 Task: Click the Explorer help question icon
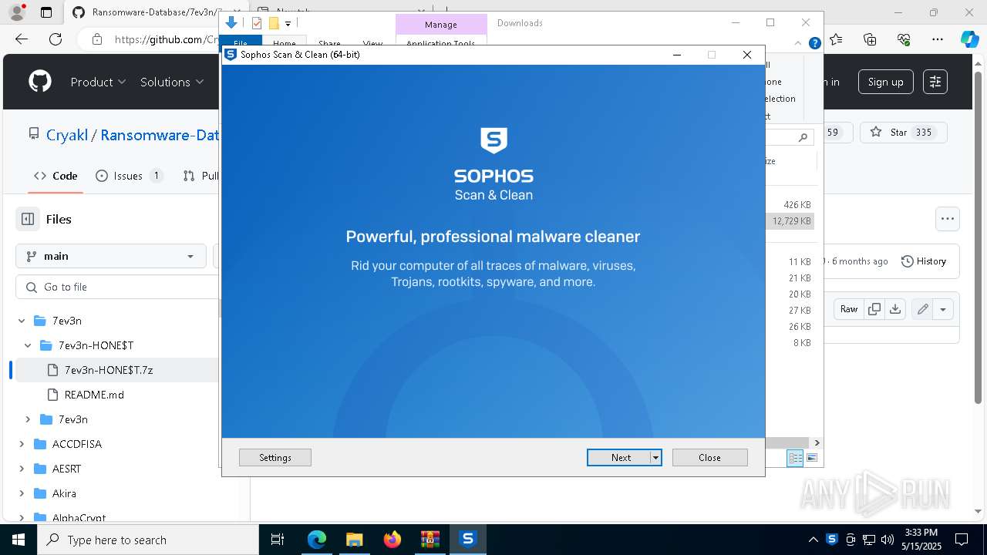(814, 43)
